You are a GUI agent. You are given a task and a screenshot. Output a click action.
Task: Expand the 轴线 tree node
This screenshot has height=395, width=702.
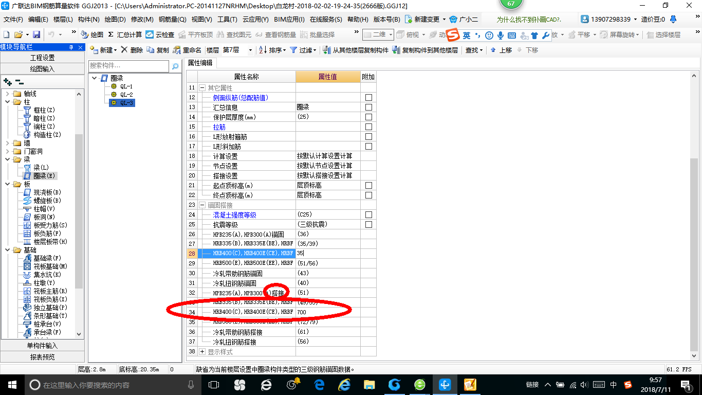point(8,94)
